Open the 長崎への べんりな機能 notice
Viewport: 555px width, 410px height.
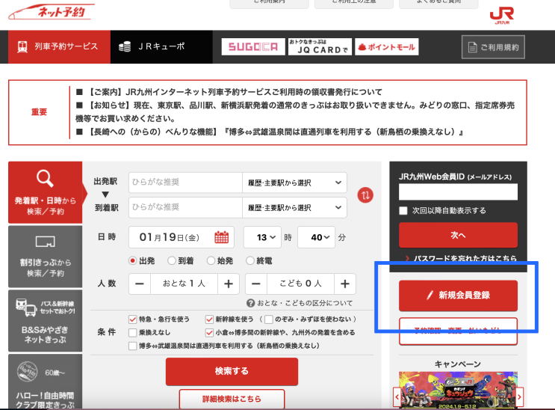tap(275, 132)
